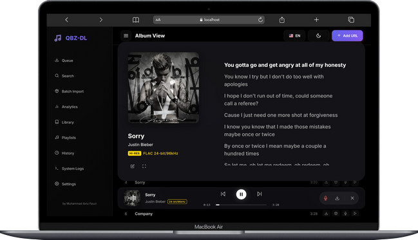Click the QBZ-DL music note logo

point(57,38)
